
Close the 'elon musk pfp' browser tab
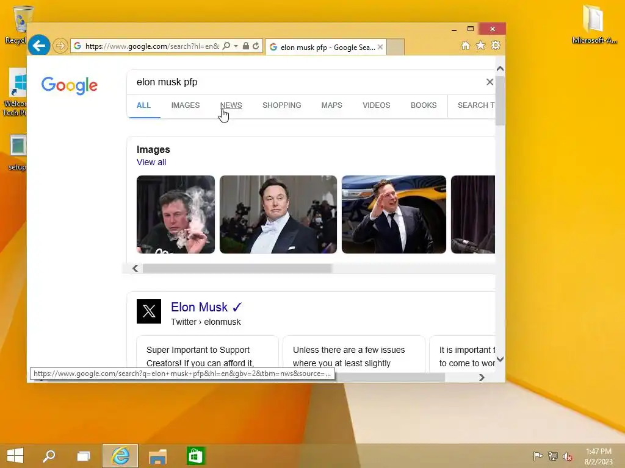click(x=380, y=47)
